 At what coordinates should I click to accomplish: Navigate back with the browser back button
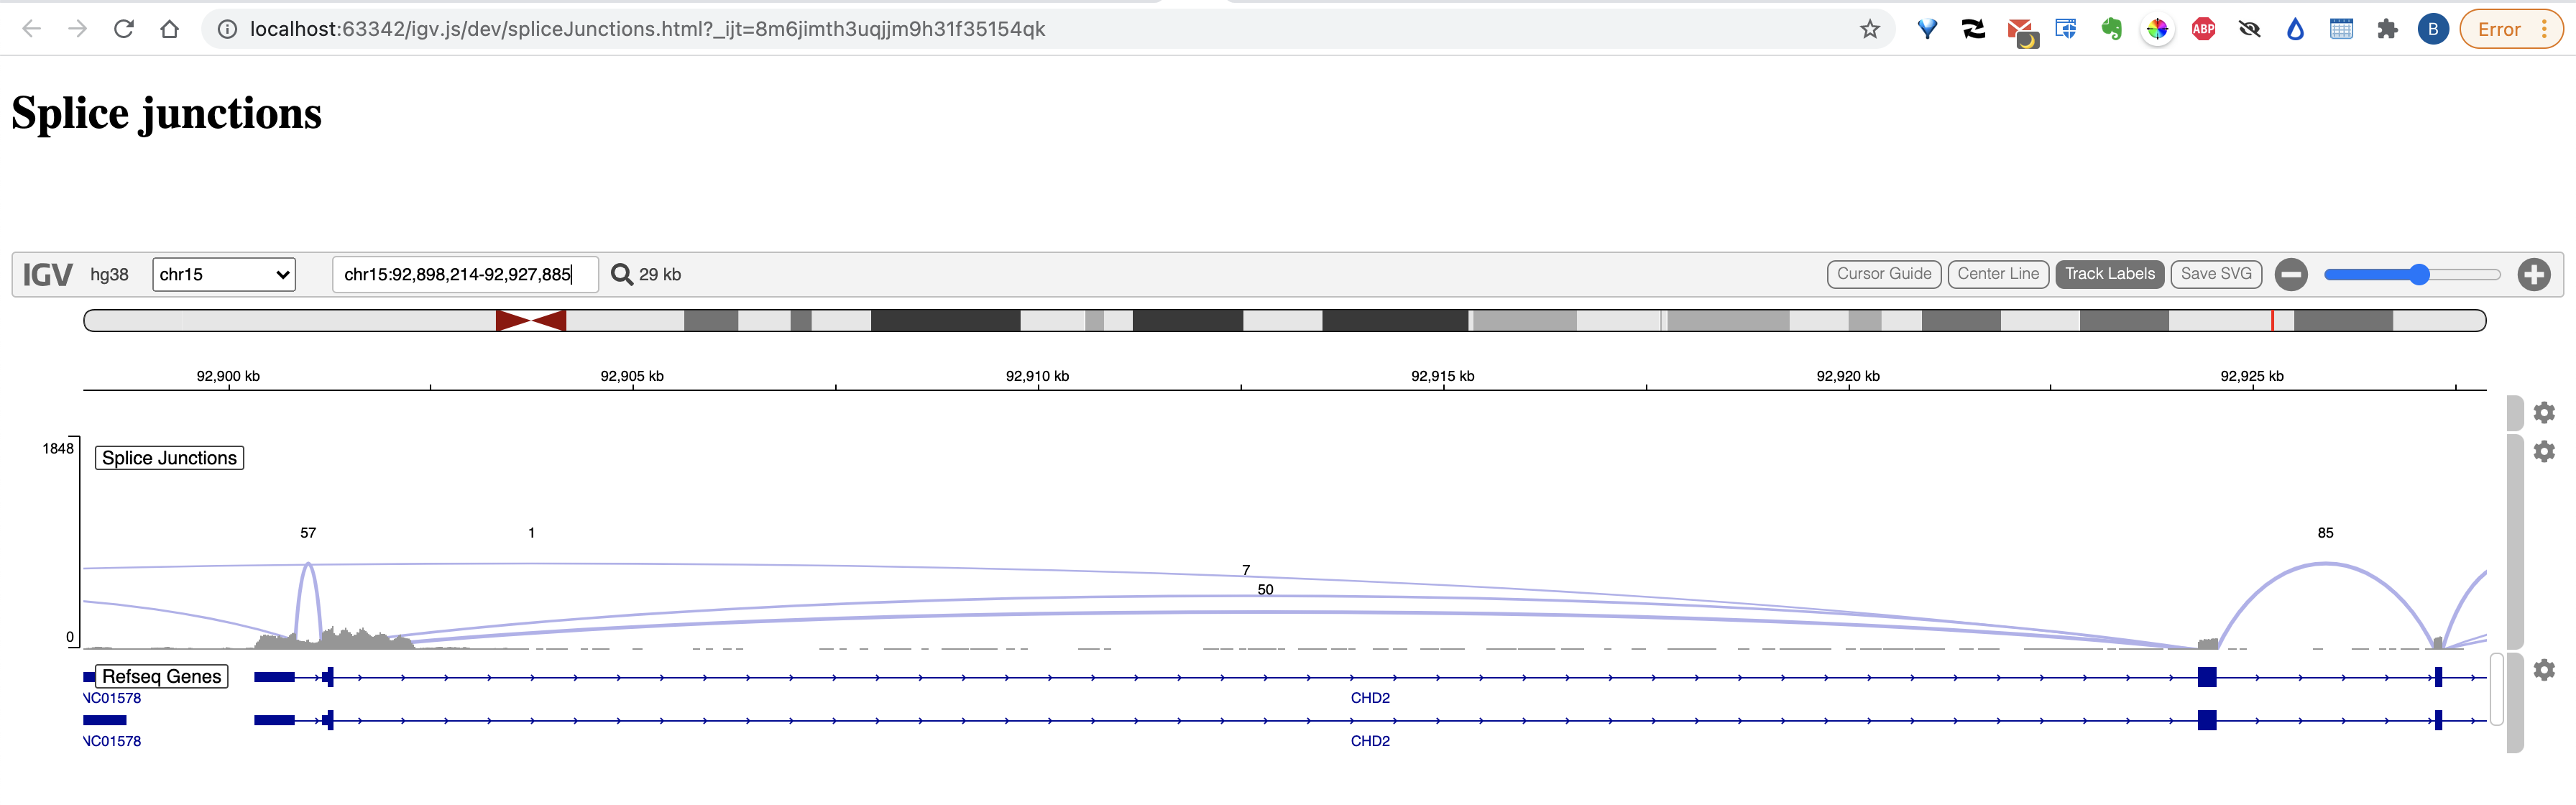[x=32, y=28]
